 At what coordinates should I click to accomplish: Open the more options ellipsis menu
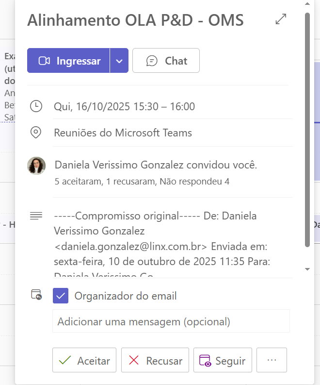pos(272,360)
